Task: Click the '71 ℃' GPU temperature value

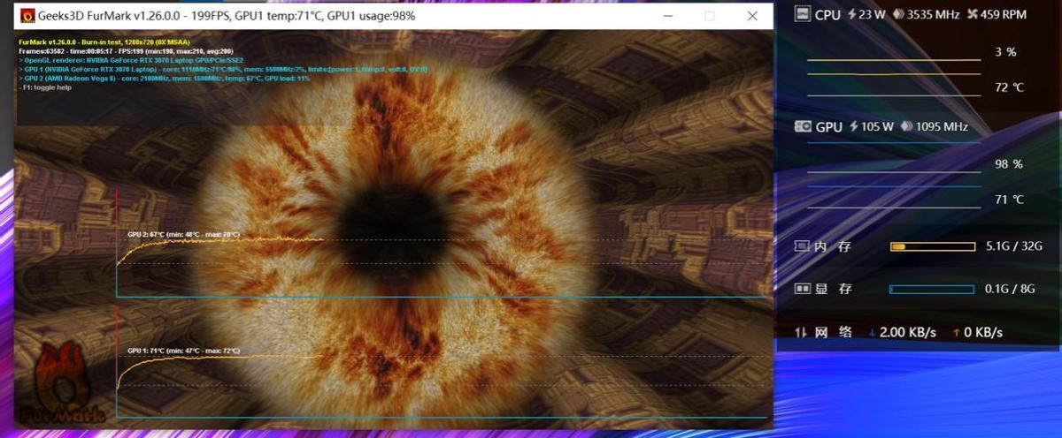Action: click(x=1009, y=200)
